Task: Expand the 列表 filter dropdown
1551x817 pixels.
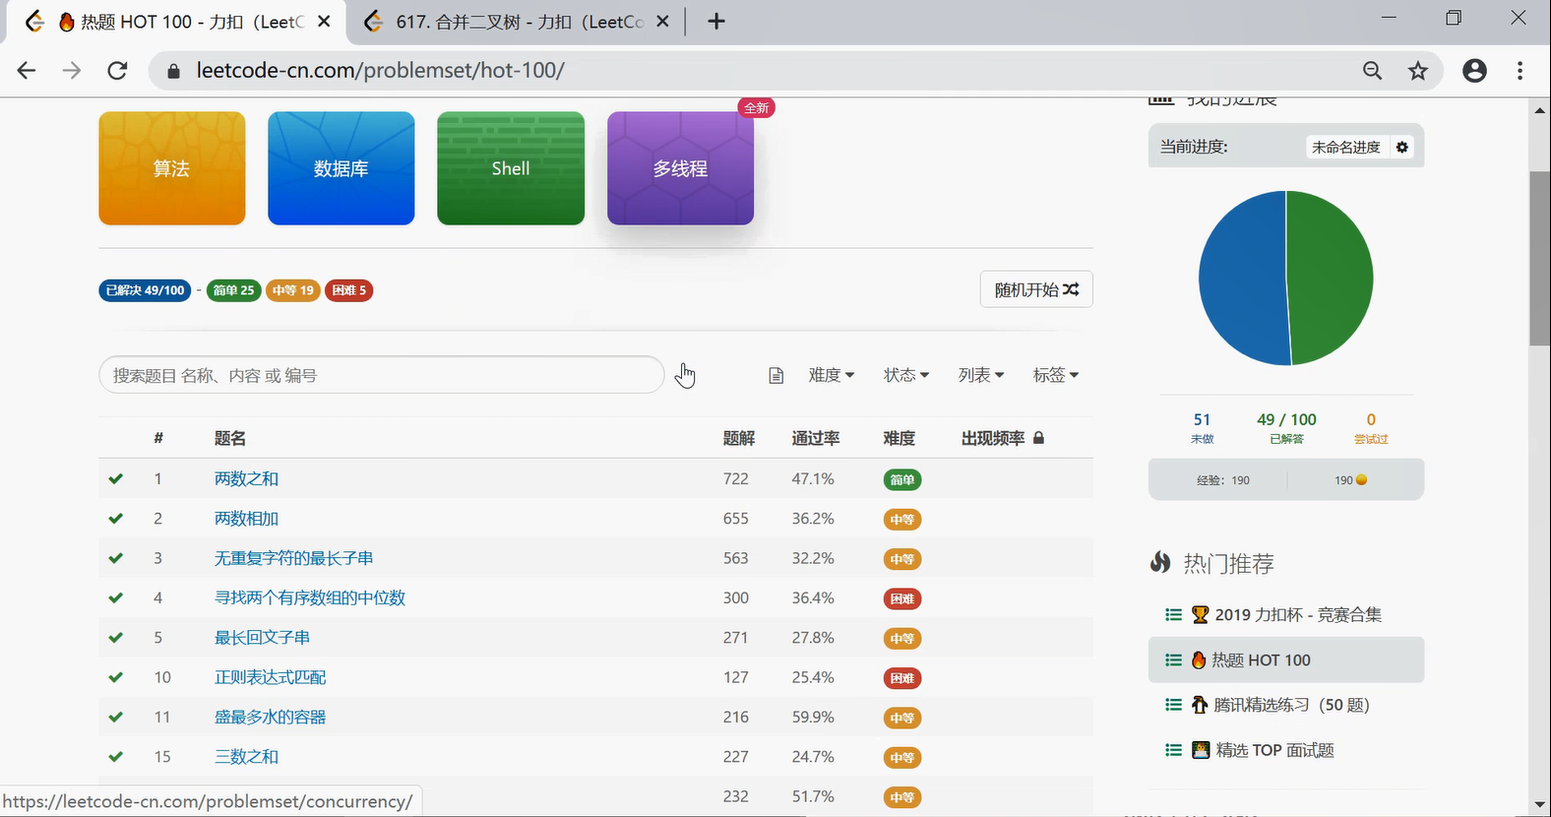Action: (981, 375)
